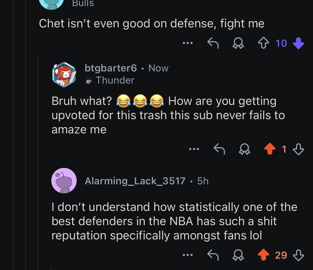This screenshot has width=313, height=270.
Task: Open overflow menu on Alarming_Lack_3517's comment
Action: coord(187,255)
